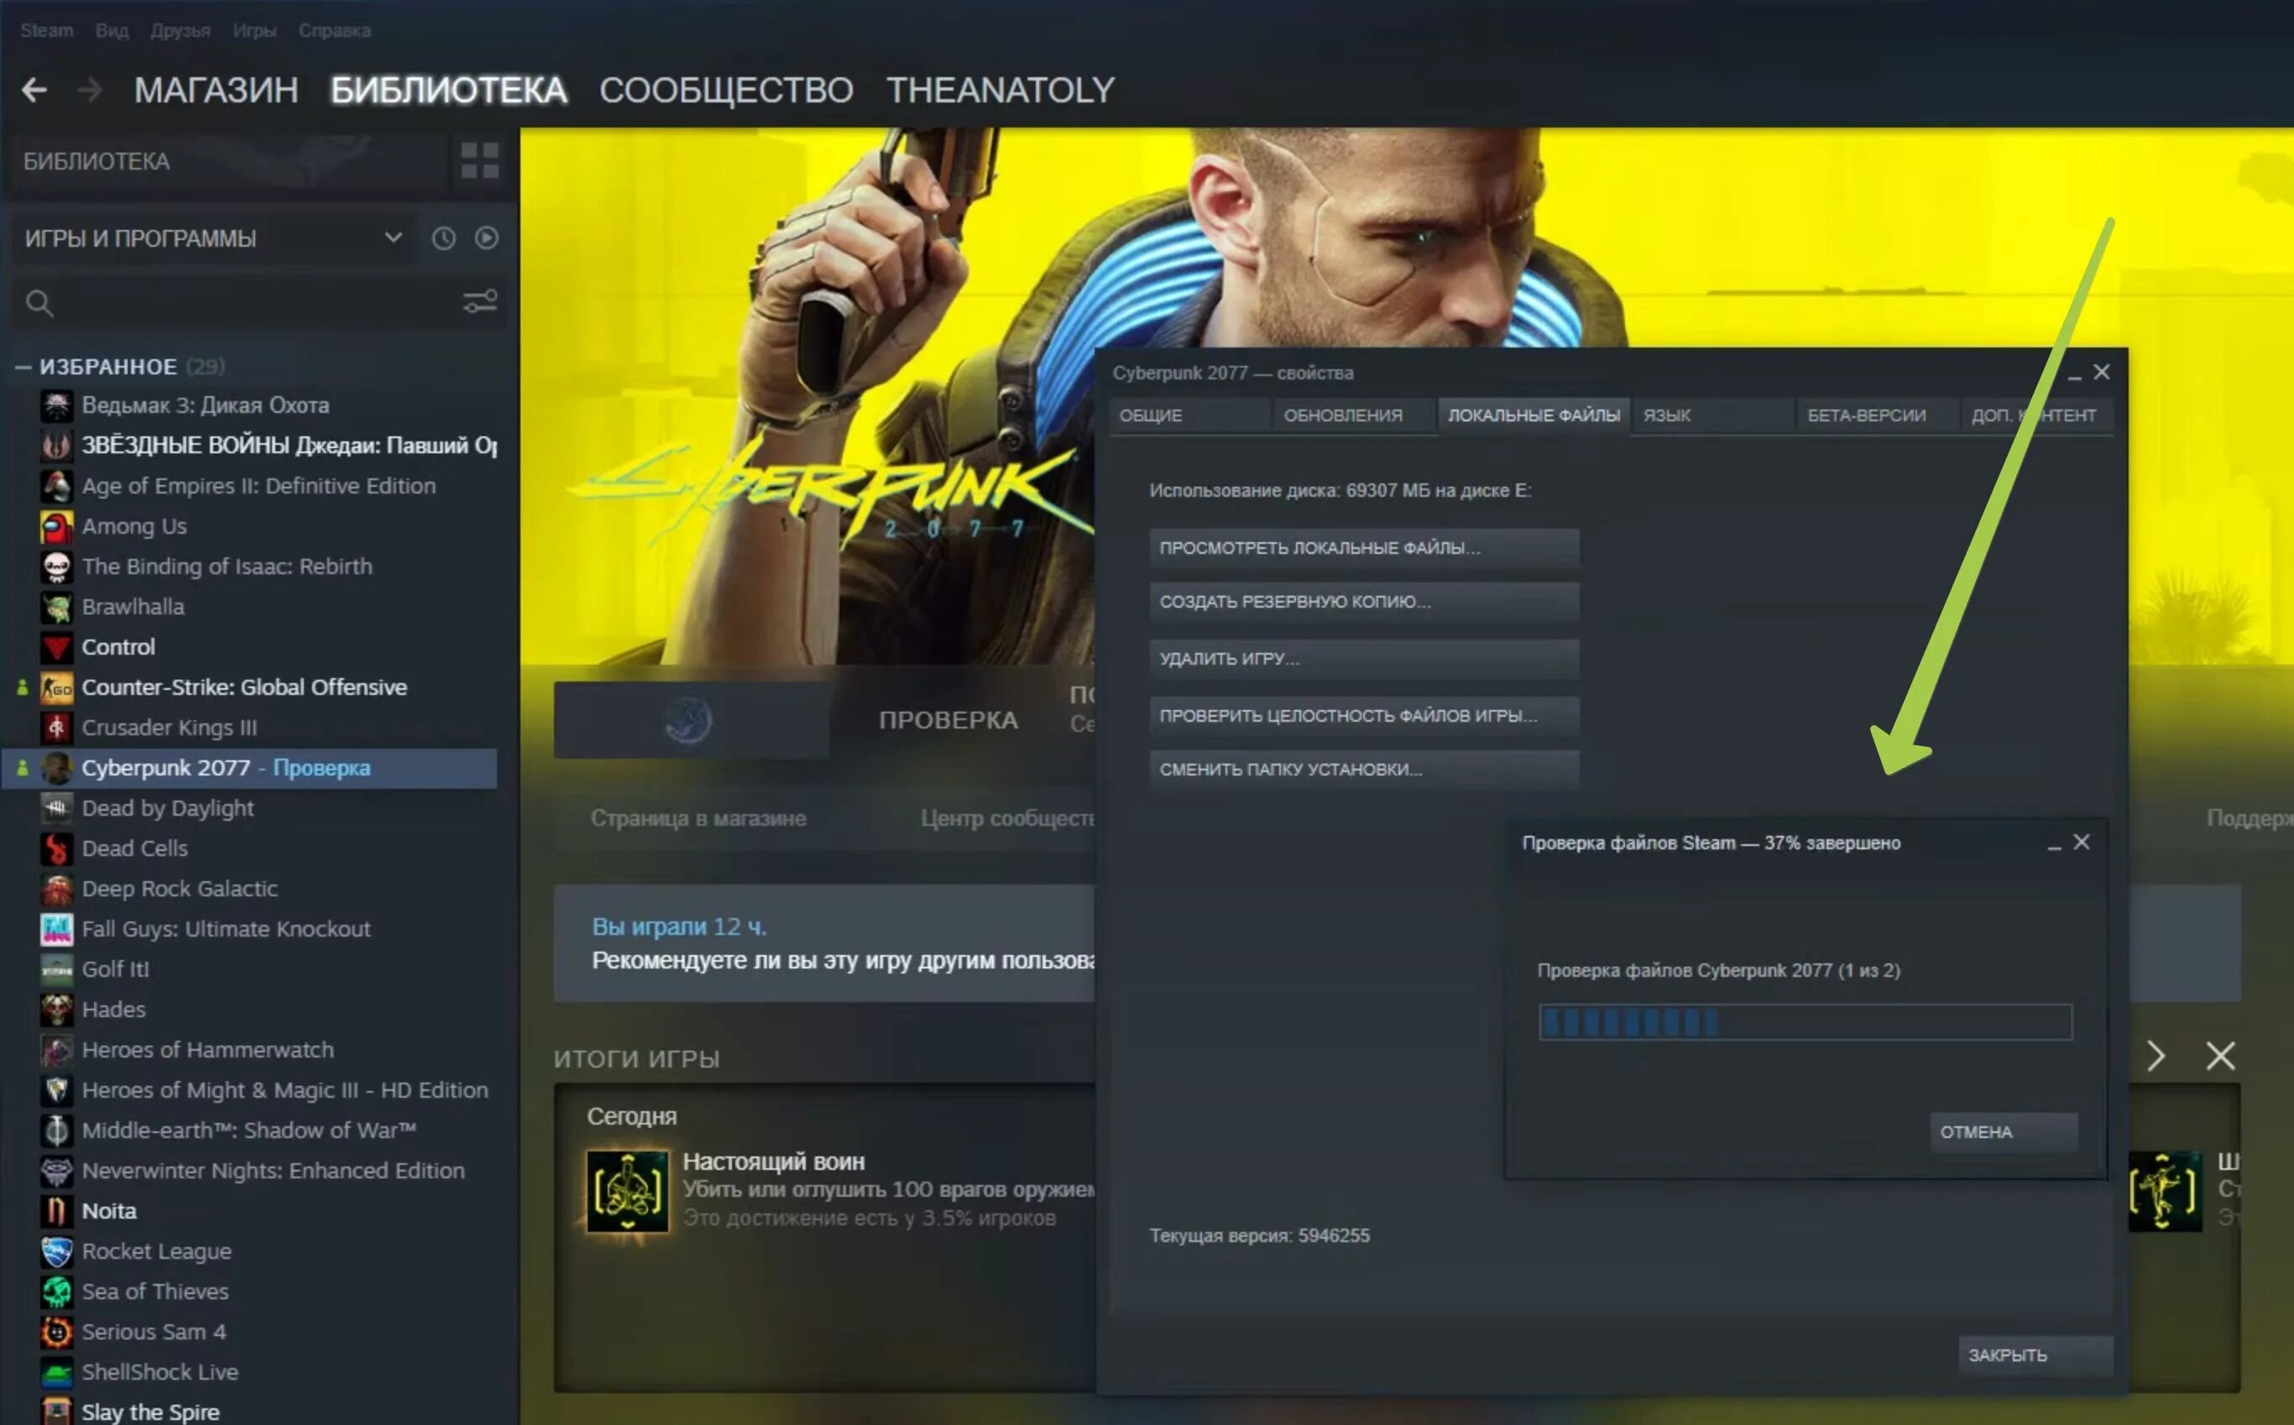Select Serious Sam 4 icon
The width and height of the screenshot is (2294, 1425).
[x=56, y=1333]
